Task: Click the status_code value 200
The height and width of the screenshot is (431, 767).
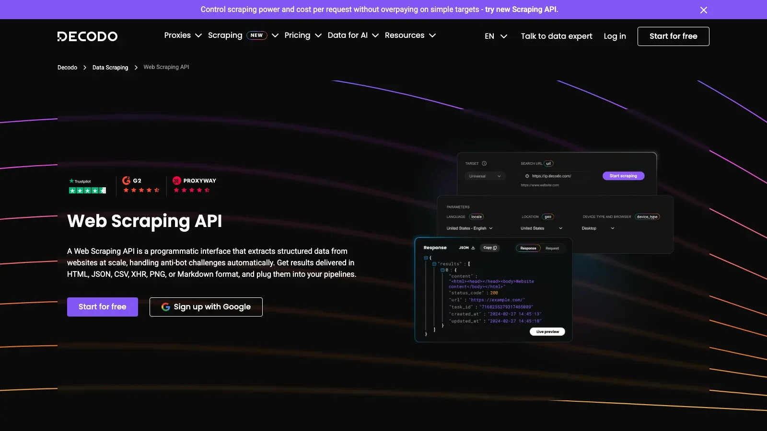Action: [494, 293]
